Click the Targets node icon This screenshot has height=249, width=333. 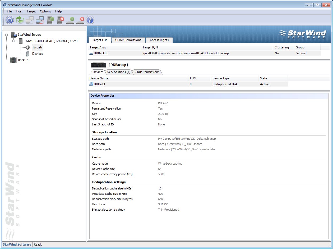pos(28,47)
